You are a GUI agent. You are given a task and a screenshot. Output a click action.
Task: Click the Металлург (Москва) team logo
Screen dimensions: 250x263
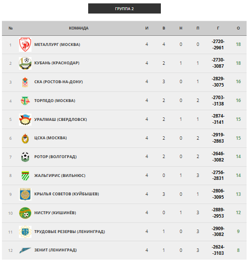tap(25, 44)
